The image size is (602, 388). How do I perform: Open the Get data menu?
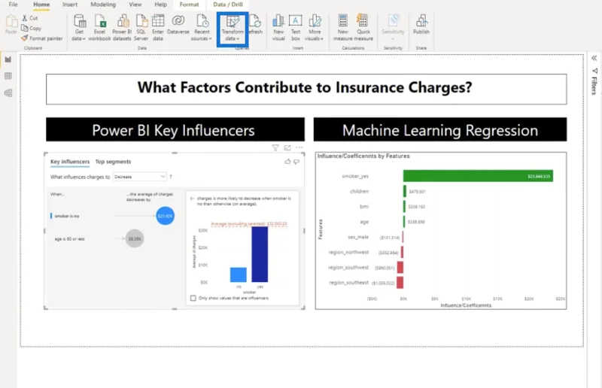[79, 27]
